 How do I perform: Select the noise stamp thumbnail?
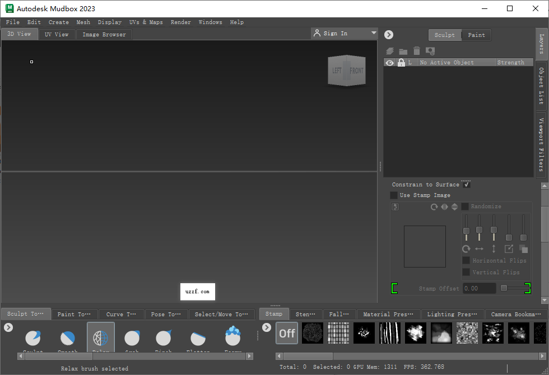(313, 333)
